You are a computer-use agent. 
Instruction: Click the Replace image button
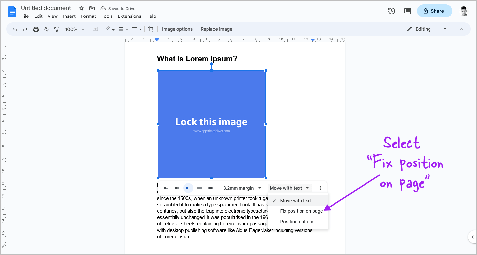coord(216,29)
